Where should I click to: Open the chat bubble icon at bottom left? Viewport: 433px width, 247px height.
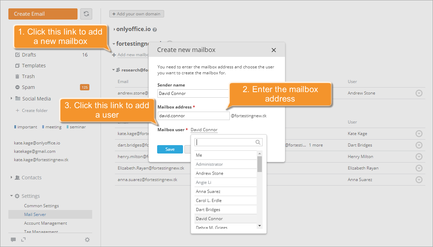tap(13, 240)
